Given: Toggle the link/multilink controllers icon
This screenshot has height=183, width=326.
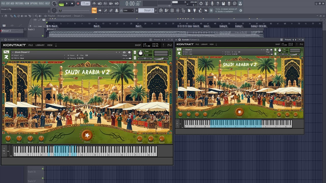Looking at the screenshot, I should pyautogui.click(x=111, y=10).
